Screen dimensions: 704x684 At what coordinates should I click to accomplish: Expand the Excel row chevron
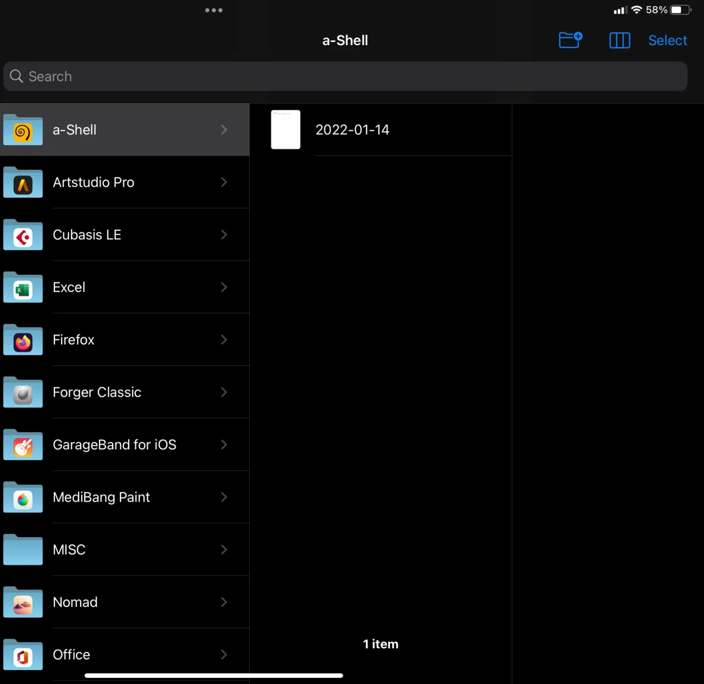point(224,287)
